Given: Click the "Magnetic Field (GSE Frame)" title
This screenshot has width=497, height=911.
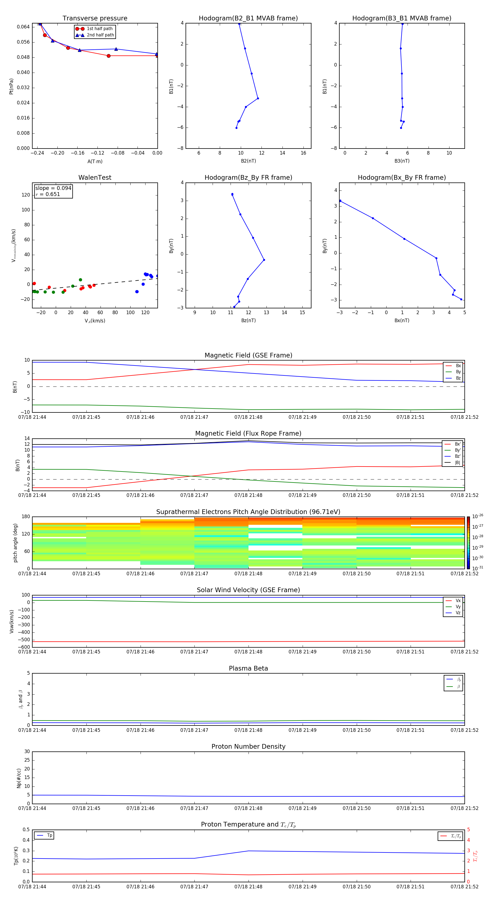Looking at the screenshot, I should [248, 355].
